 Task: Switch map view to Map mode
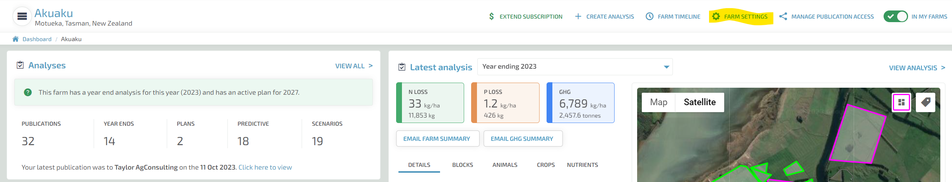659,102
